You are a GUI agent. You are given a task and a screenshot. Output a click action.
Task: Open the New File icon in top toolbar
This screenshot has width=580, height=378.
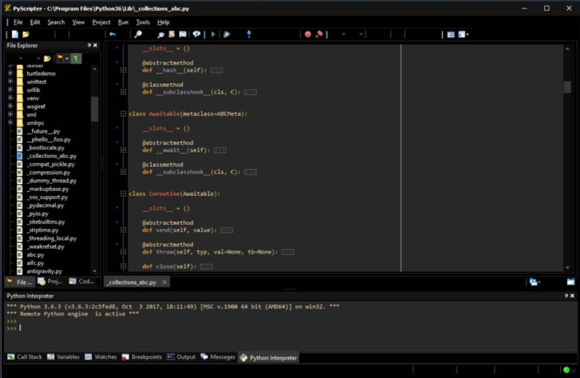click(14, 34)
